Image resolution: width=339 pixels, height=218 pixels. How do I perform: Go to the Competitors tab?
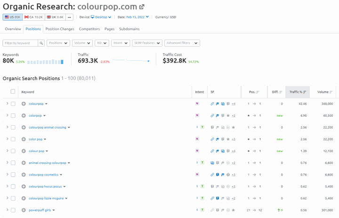click(x=89, y=29)
